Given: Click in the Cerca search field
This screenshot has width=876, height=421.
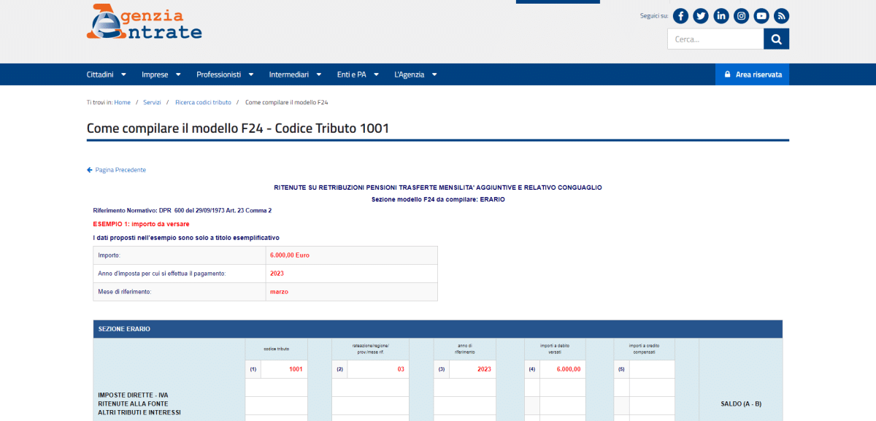Looking at the screenshot, I should 715,39.
